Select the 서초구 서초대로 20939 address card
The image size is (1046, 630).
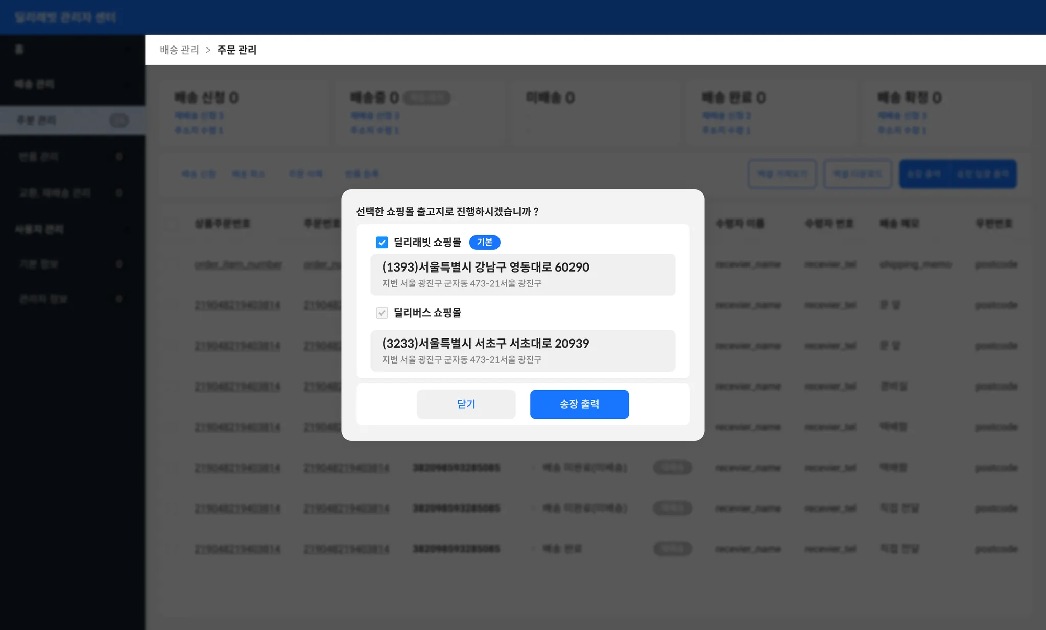click(x=522, y=351)
